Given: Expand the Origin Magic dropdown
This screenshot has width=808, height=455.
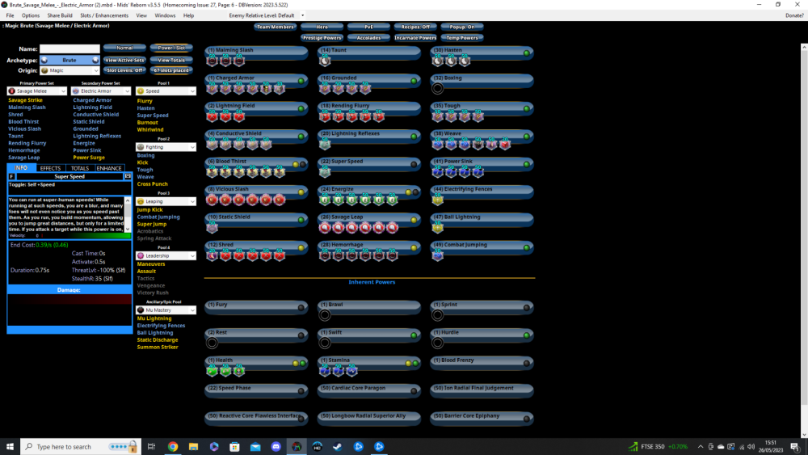Looking at the screenshot, I should 69,70.
